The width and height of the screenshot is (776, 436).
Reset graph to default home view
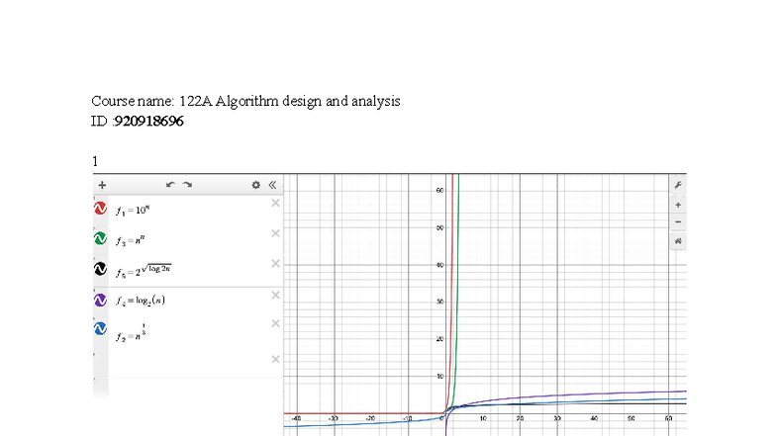(x=678, y=241)
